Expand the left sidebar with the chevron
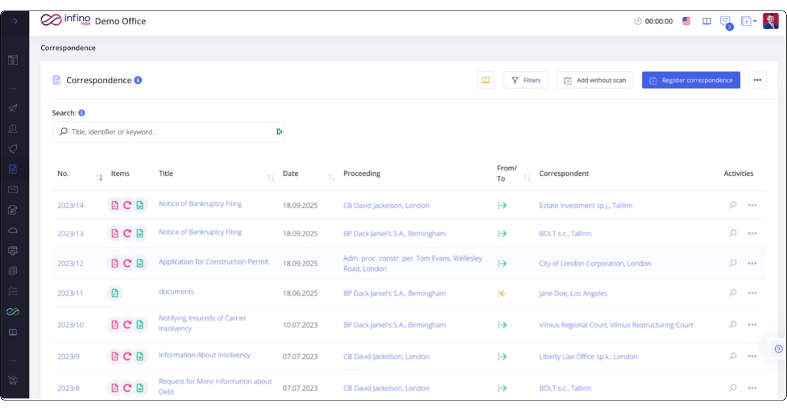The height and width of the screenshot is (411, 787). click(14, 21)
